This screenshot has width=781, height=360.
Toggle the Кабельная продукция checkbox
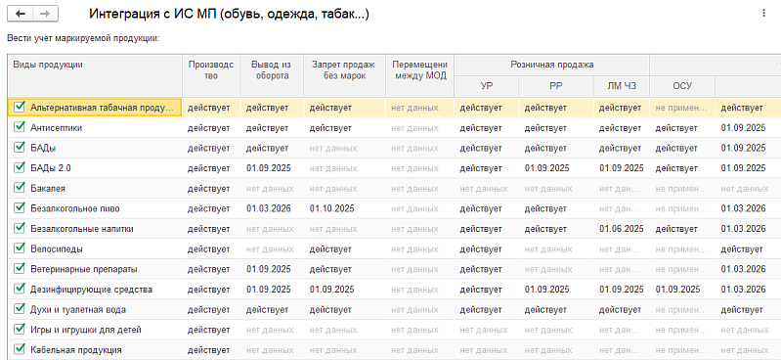tap(20, 349)
